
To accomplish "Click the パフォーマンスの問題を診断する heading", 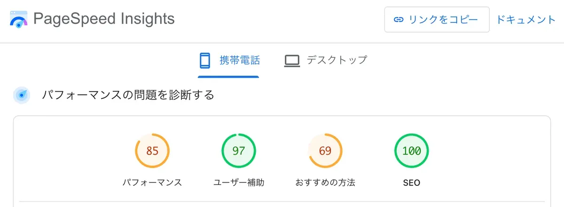I will coord(128,95).
